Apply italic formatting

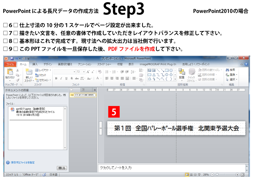pos(61,78)
